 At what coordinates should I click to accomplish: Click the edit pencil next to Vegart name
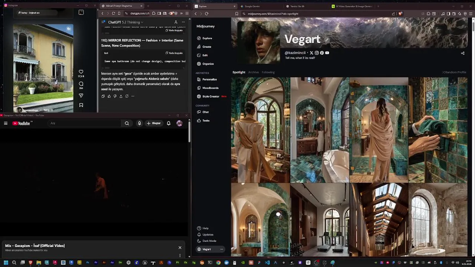[x=327, y=40]
